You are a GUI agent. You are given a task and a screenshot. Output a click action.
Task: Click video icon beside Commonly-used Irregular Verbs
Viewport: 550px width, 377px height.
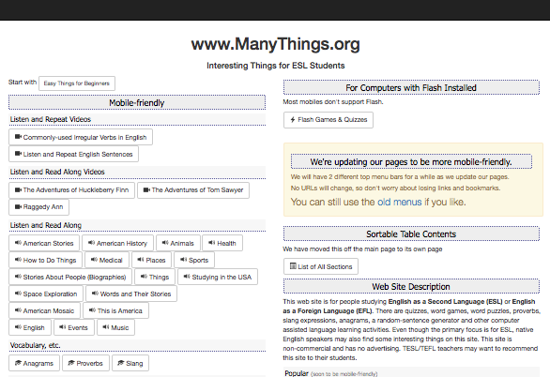coord(18,137)
